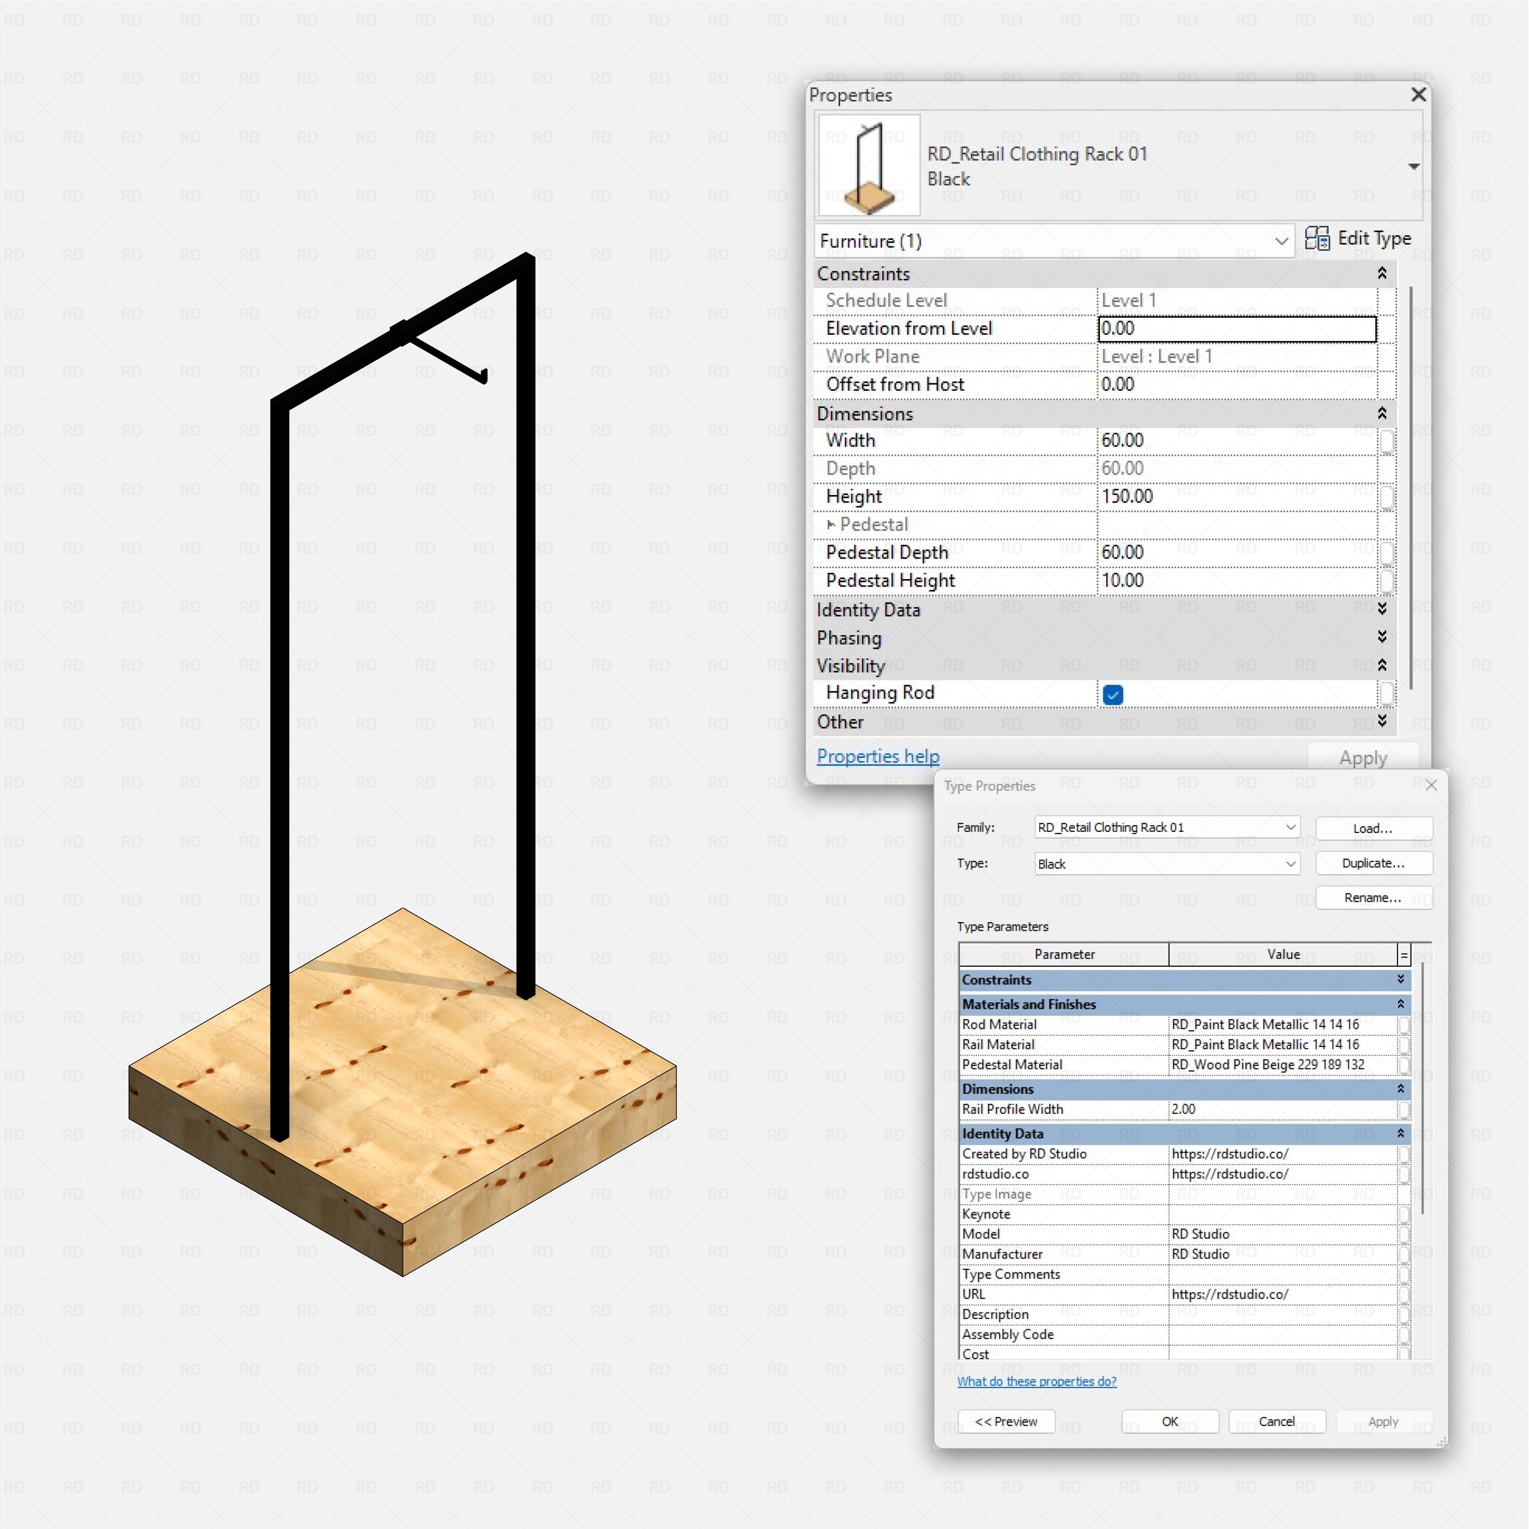This screenshot has height=1529, width=1529.
Task: Click the Created by RD Studio URL value
Action: tap(1283, 1154)
